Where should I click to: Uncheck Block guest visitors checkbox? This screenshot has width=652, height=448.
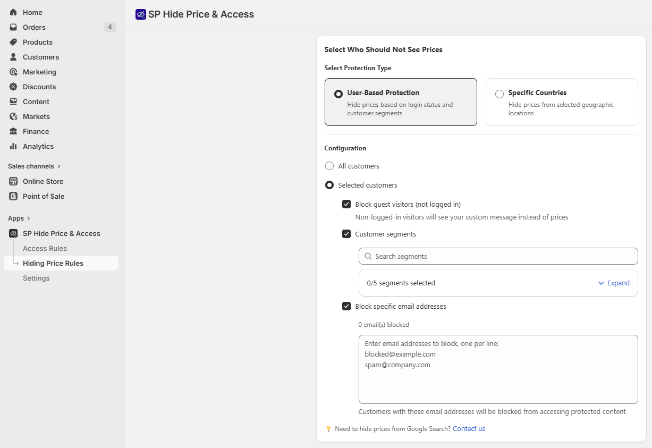tap(346, 204)
